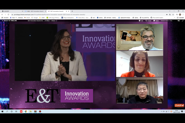Open the Windows notification center
185x123 pixels.
pyautogui.click(x=182, y=111)
